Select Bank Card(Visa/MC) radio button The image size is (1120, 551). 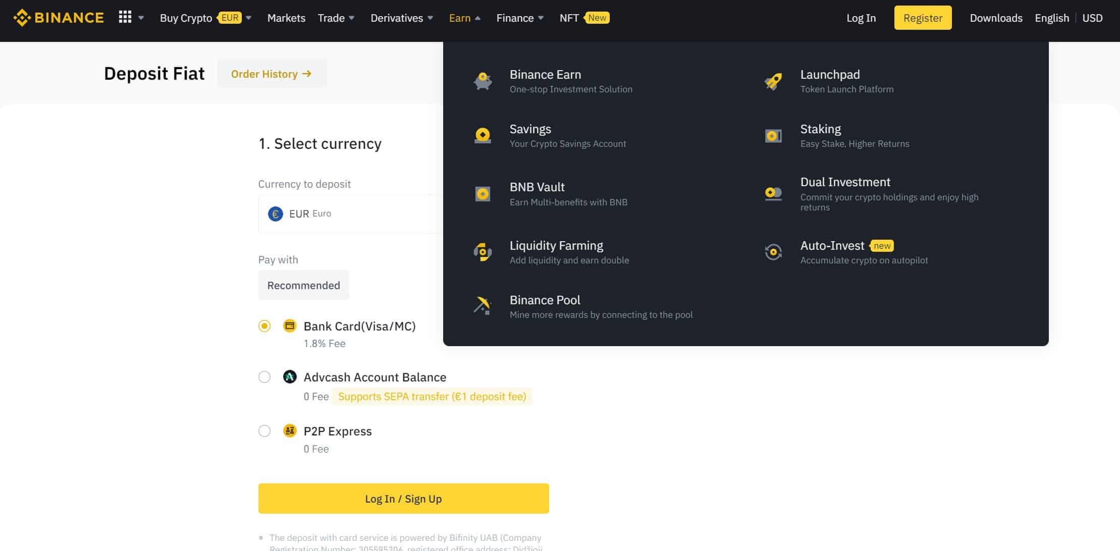(264, 326)
